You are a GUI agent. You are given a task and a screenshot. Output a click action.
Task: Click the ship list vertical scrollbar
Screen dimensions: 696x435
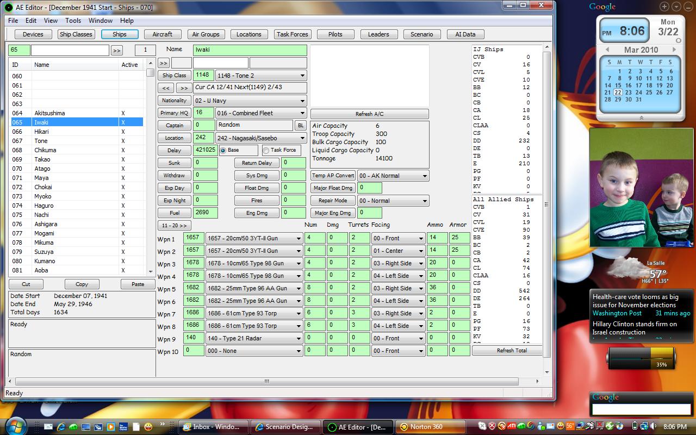click(x=151, y=166)
